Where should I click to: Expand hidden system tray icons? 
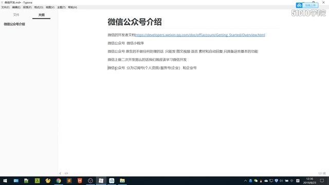pyautogui.click(x=245, y=180)
